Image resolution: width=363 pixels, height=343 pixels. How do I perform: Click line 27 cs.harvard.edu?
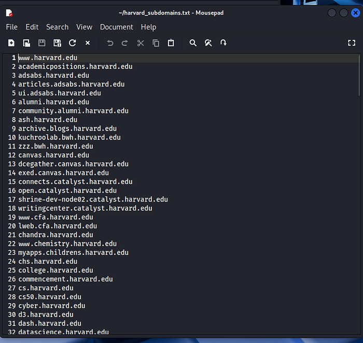pyautogui.click(x=46, y=288)
